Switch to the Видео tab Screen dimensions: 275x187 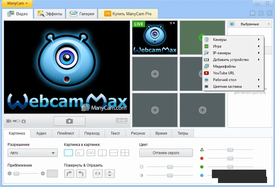(x=18, y=14)
